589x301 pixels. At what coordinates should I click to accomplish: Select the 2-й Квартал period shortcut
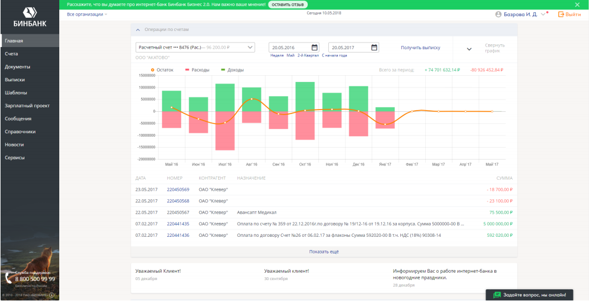308,55
